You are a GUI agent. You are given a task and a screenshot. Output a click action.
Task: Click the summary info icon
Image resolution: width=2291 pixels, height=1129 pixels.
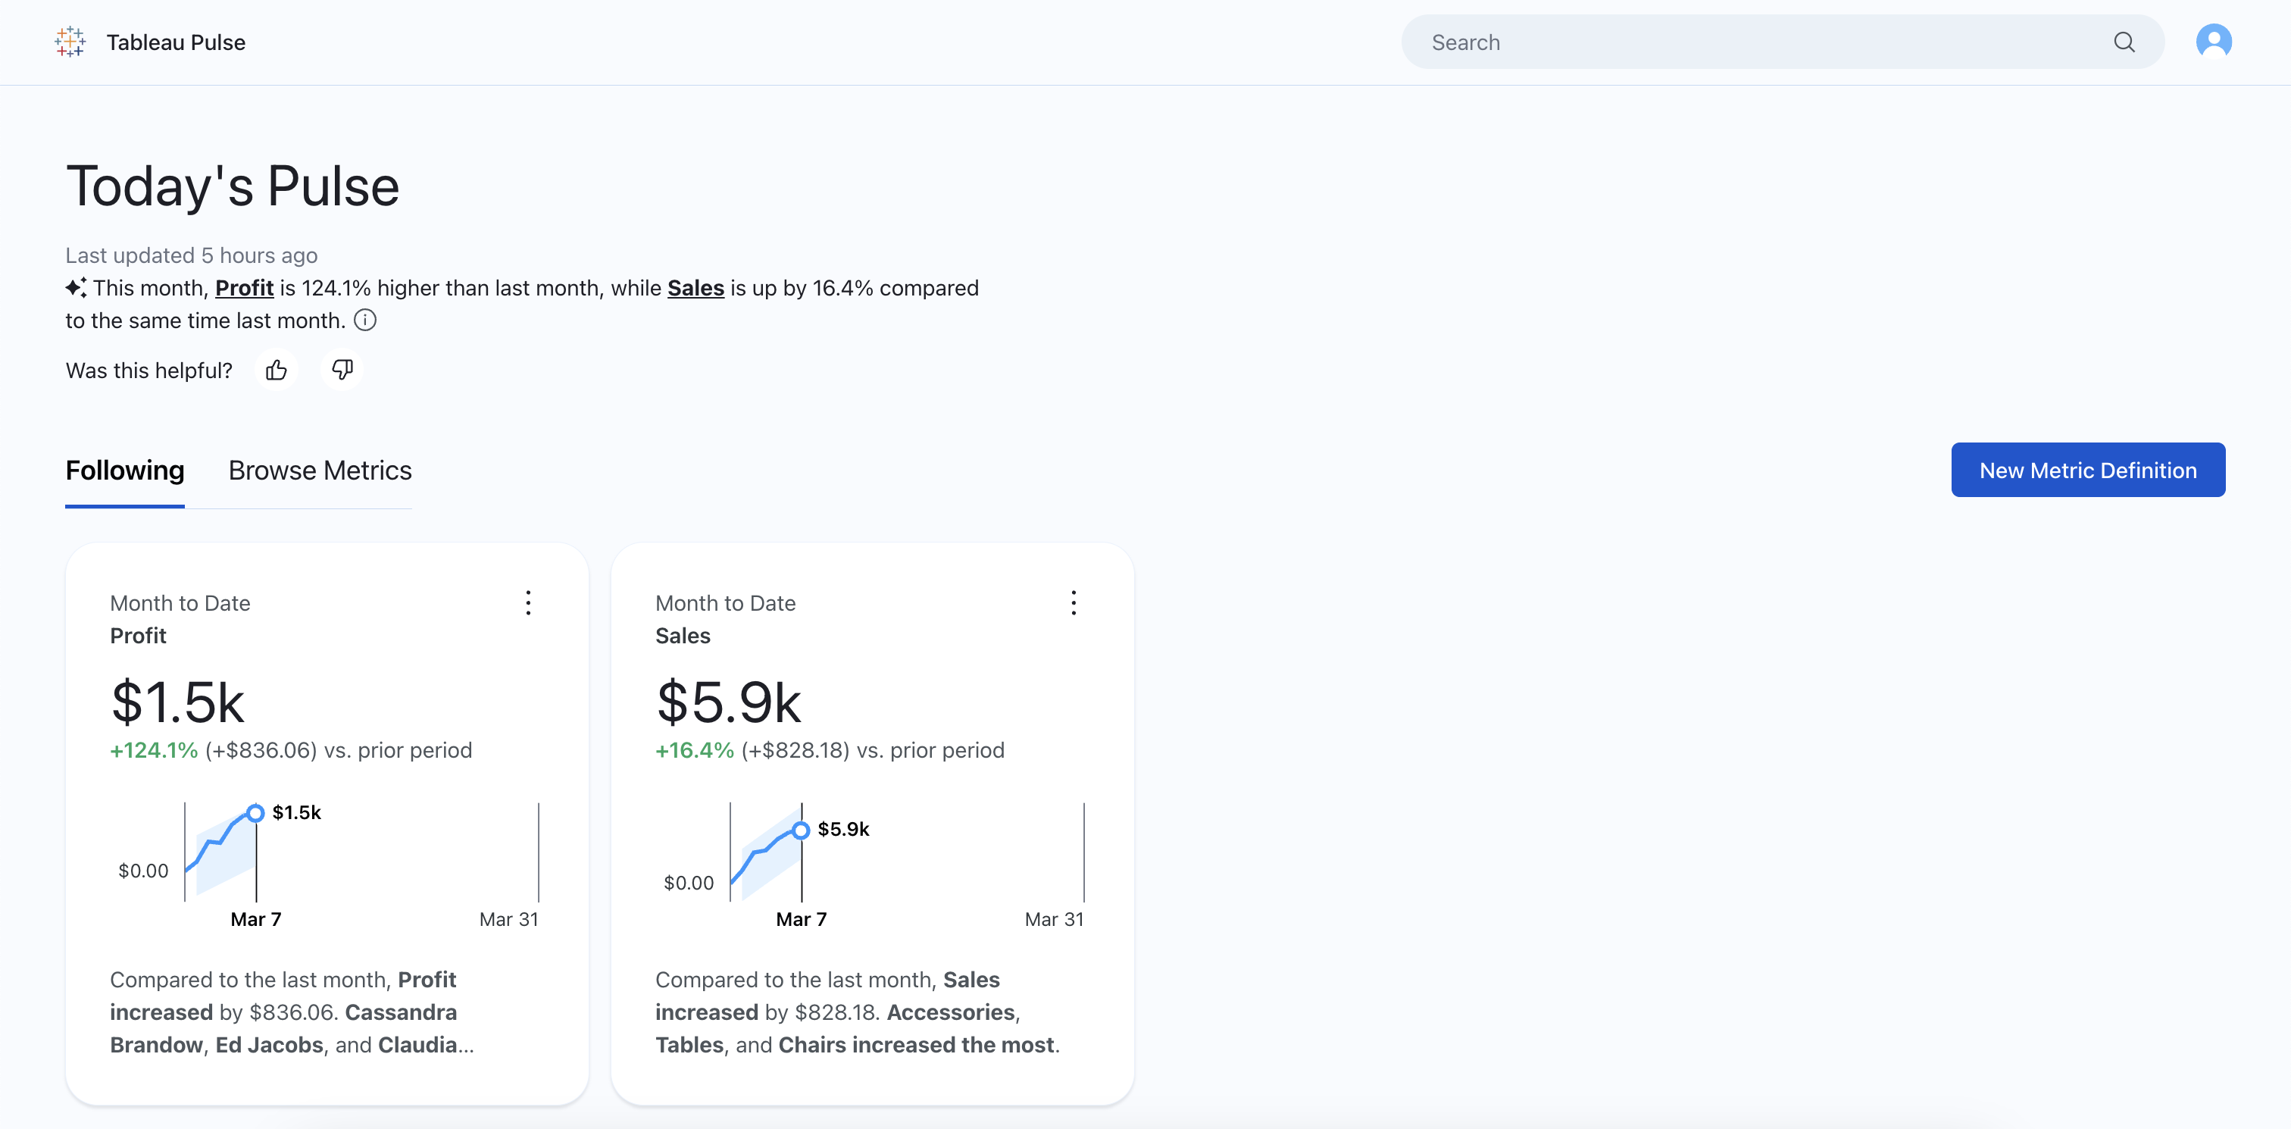pyautogui.click(x=365, y=321)
